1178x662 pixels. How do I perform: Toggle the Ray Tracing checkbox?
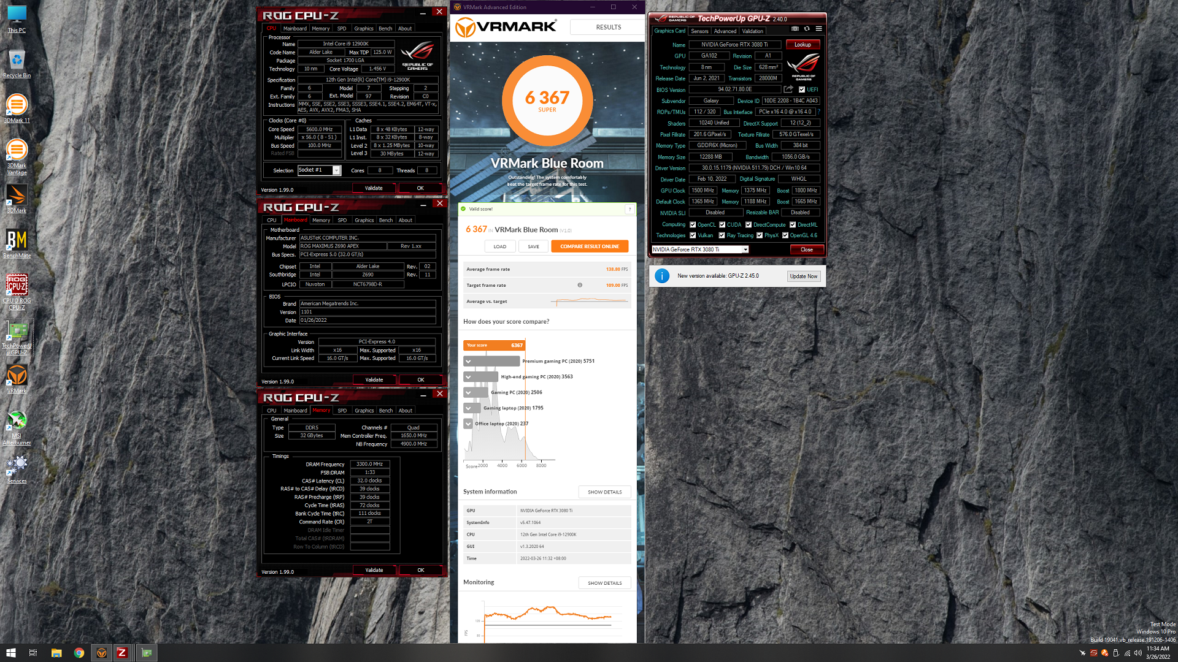pos(722,235)
